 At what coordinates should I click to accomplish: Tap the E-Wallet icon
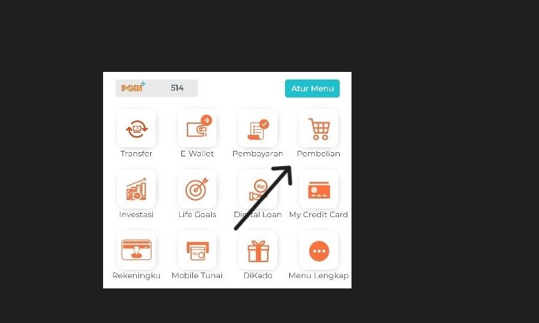click(x=197, y=128)
